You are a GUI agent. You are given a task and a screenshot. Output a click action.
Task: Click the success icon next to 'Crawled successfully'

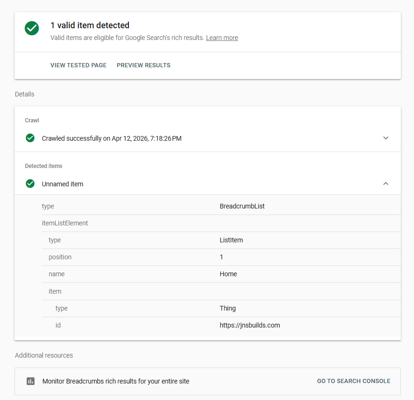tap(30, 138)
